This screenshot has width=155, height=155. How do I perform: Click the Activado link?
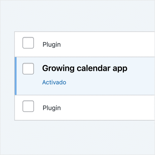(54, 82)
